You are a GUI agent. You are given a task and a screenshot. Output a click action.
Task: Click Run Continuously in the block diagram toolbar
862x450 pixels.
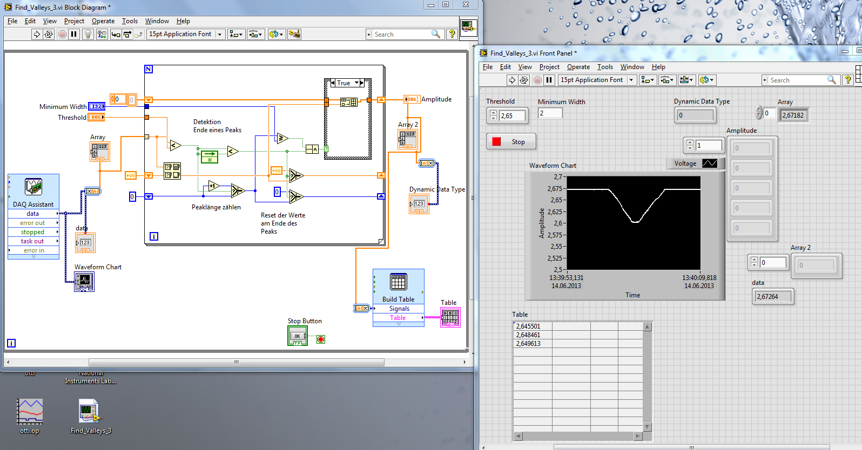click(49, 34)
